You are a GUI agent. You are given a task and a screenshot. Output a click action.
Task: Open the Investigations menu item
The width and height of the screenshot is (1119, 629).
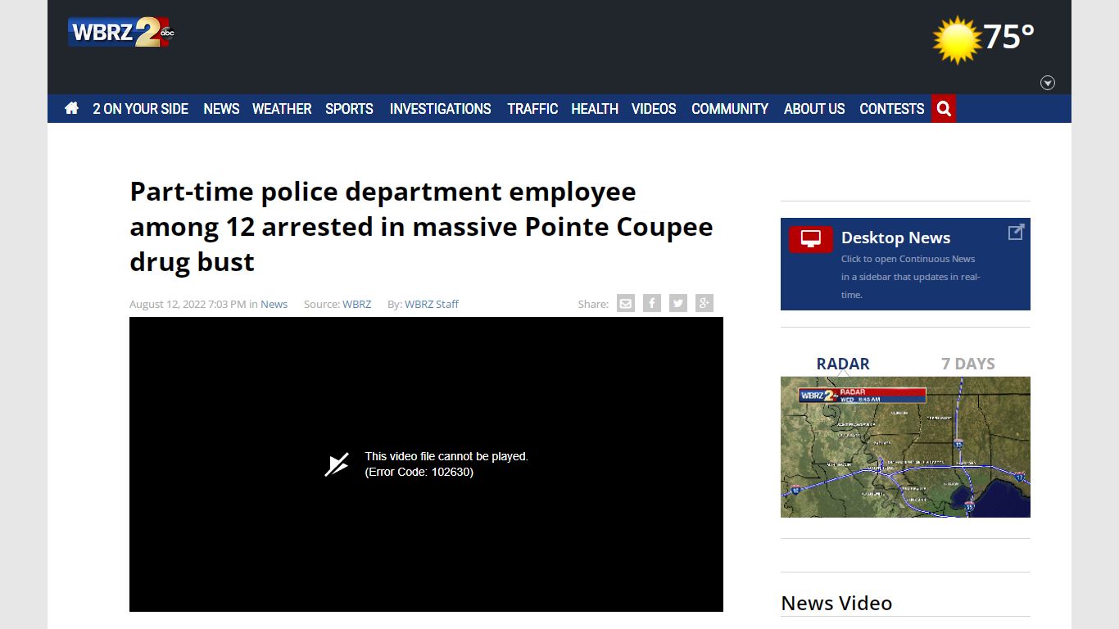pos(440,108)
